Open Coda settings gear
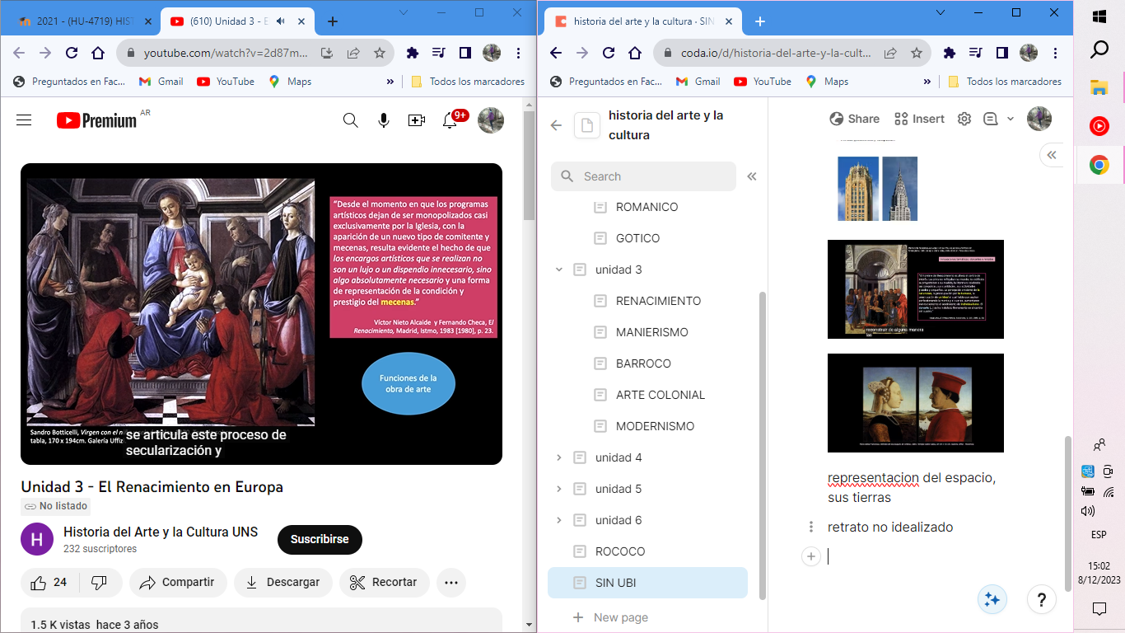This screenshot has height=633, width=1125. point(964,119)
